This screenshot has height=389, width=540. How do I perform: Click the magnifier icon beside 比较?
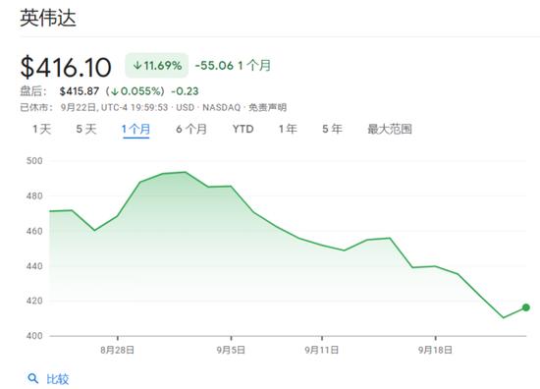(32, 378)
